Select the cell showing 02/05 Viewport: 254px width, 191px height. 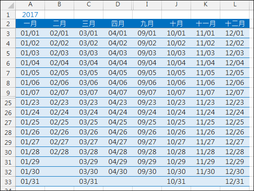[59, 73]
